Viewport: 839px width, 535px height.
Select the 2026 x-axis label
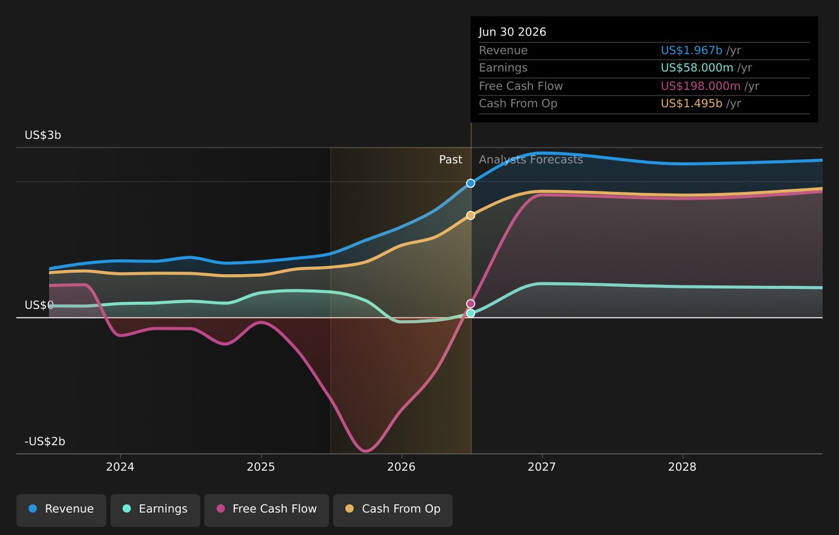point(401,467)
